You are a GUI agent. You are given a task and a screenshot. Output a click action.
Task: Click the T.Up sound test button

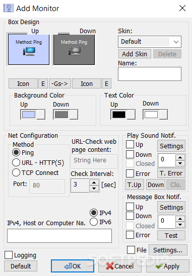pyautogui.click(x=135, y=185)
